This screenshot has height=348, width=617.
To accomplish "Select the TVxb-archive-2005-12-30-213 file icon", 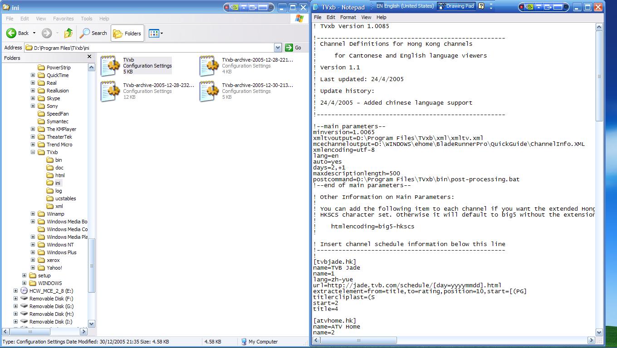I will 209,91.
